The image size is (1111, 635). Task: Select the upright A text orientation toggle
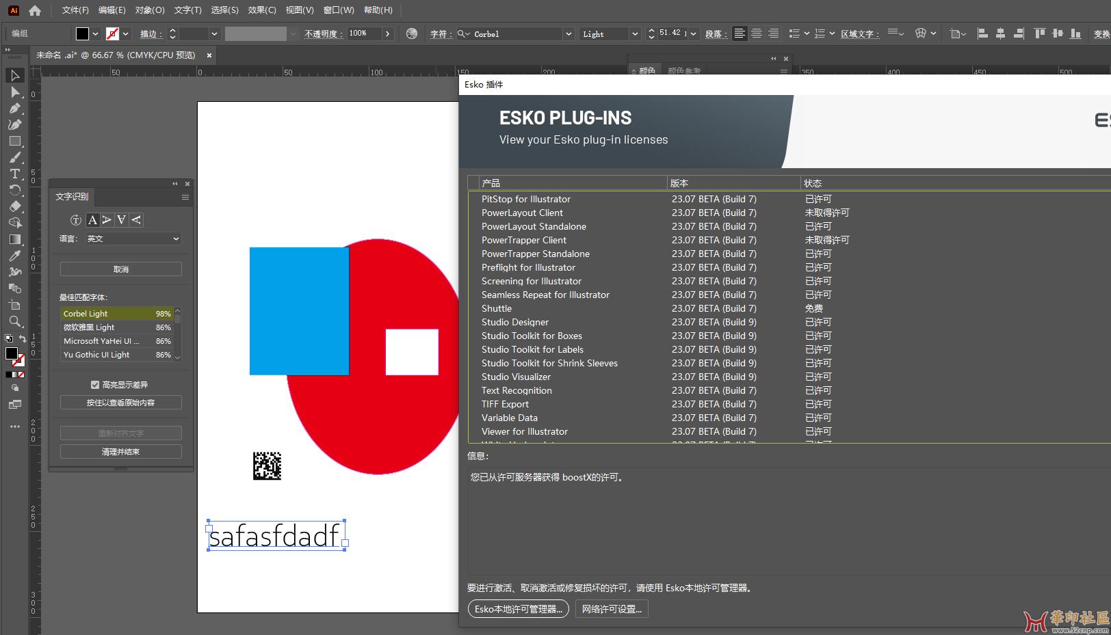pos(92,220)
